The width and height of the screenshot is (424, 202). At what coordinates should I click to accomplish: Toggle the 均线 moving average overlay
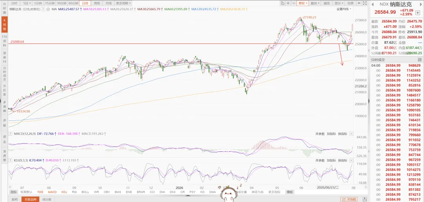coord(40,192)
